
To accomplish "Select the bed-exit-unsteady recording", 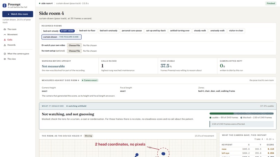I will tap(109, 30).
